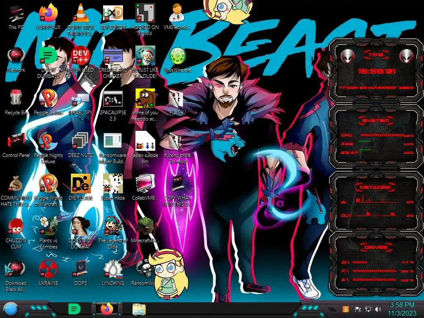Open the beaver 'some of you need to ac...' icon
This screenshot has width=424, height=318.
pos(145,106)
